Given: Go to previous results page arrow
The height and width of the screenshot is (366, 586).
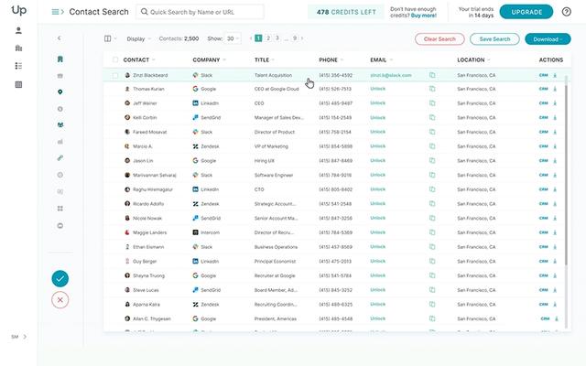Looking at the screenshot, I should click(x=250, y=38).
